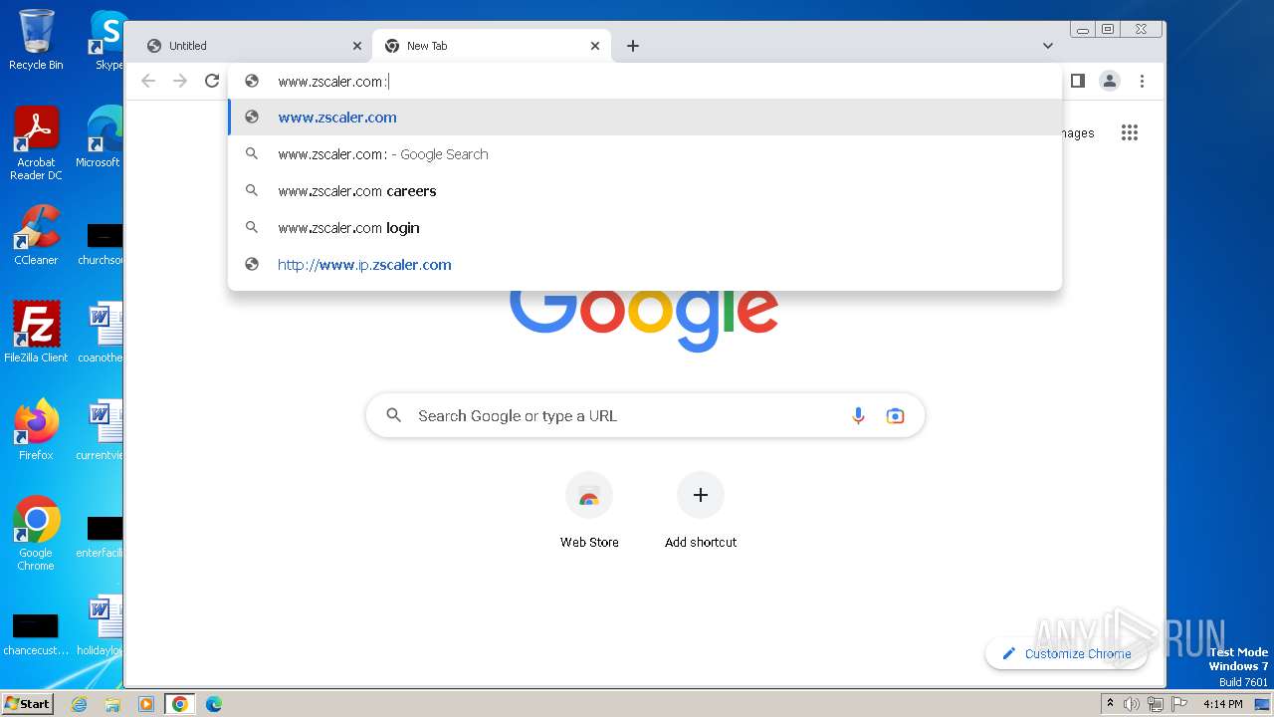Choose the Google Search suggestion

pos(645,154)
